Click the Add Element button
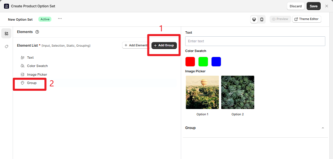 point(136,45)
